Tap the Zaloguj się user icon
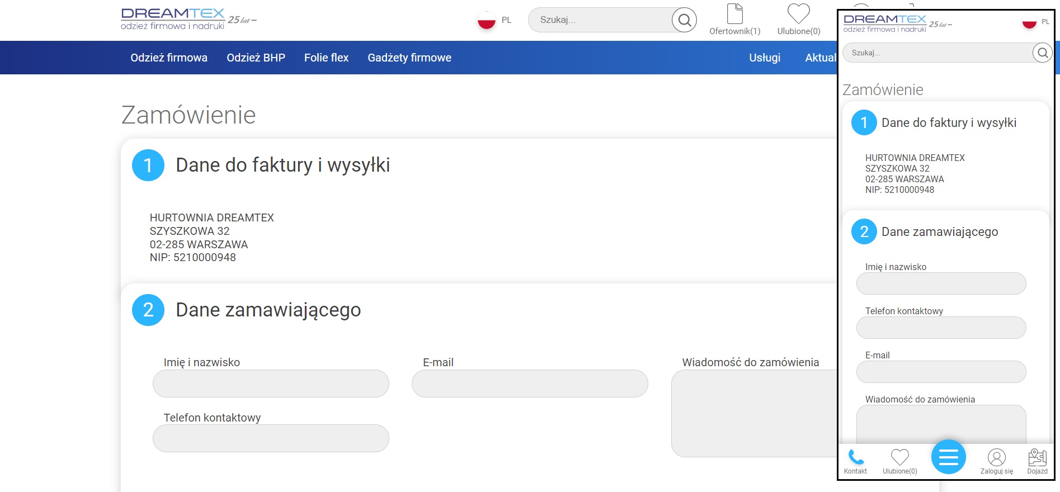Viewport: 1060px width, 492px height. 996,457
